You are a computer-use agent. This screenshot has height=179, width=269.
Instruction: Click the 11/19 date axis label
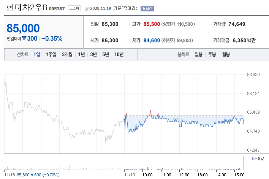pos(130,175)
